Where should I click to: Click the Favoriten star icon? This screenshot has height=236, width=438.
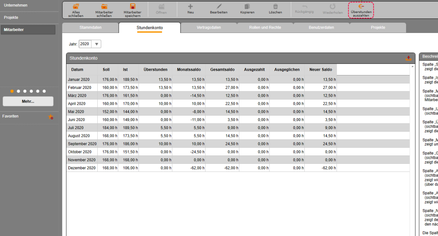[51, 117]
